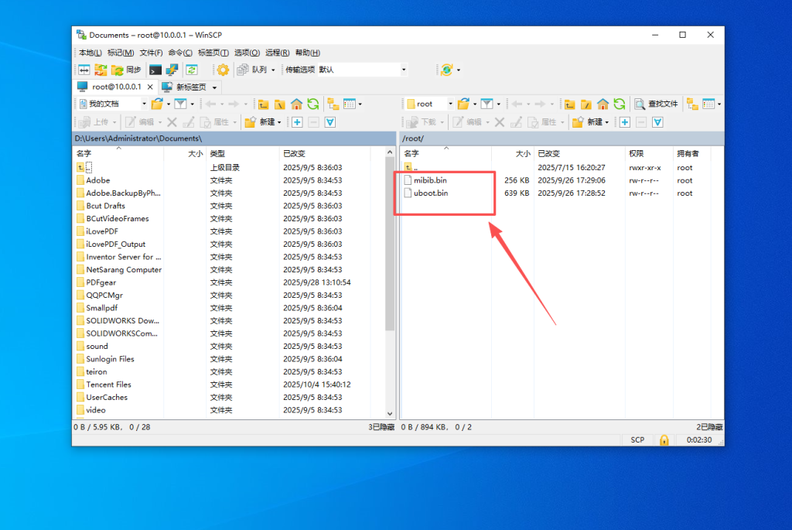
Task: Select files using the blue plus icon
Action: pos(296,122)
